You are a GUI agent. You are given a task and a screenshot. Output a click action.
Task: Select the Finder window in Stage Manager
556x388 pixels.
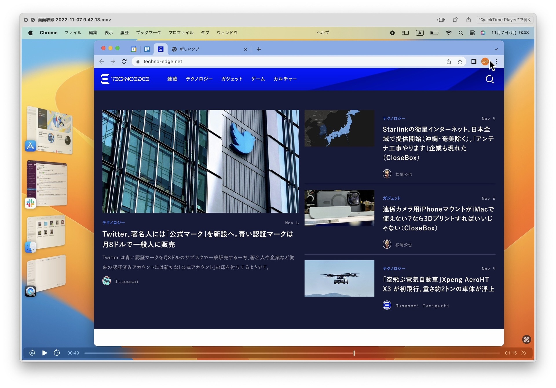[x=46, y=232]
